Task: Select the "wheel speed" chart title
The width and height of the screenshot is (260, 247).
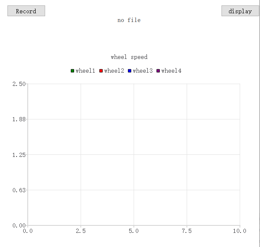Action: pos(129,57)
